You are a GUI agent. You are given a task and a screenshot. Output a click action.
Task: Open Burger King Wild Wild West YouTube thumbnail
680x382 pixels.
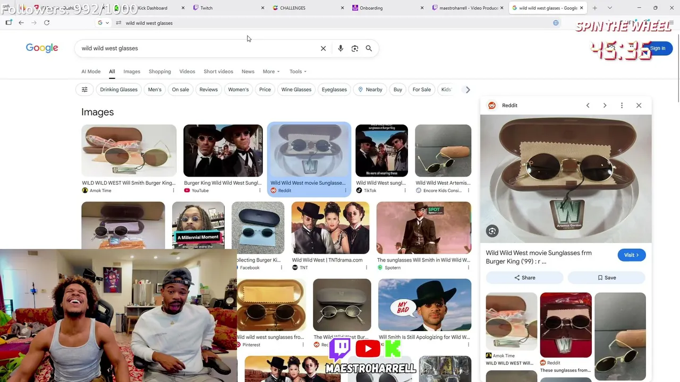pos(223,151)
